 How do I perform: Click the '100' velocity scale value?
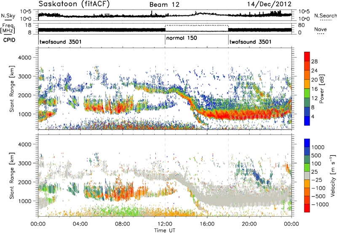click(316, 164)
